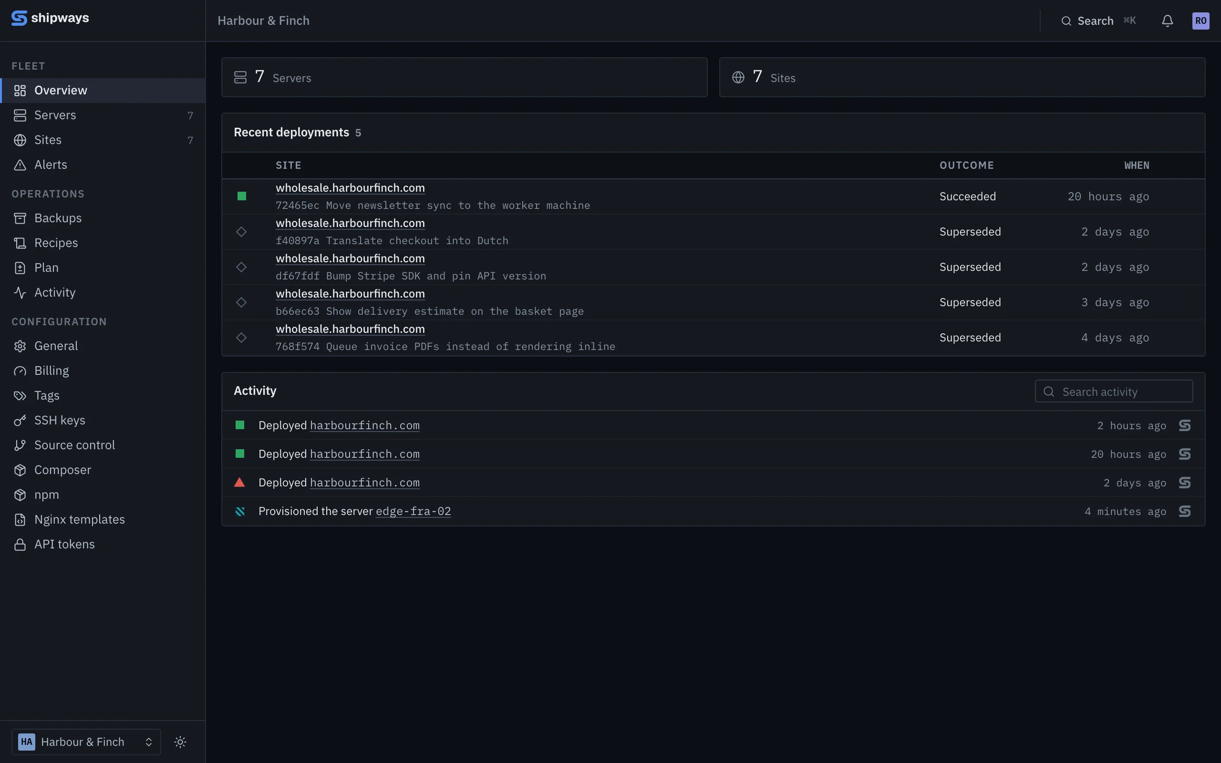This screenshot has width=1221, height=763.
Task: Click superseded diamond icon for 768f574 row
Action: pos(241,338)
